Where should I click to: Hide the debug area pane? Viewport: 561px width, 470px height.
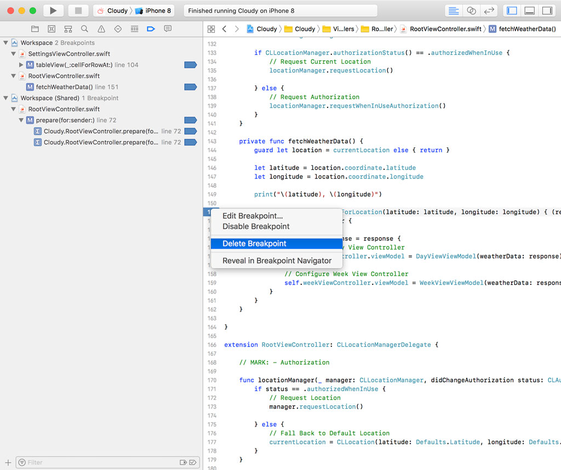[529, 10]
